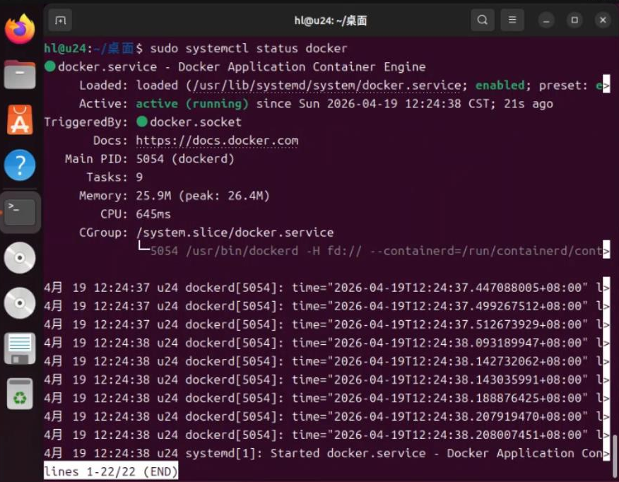619x482 pixels.
Task: Open the Help icon in dock
Action: (x=20, y=165)
